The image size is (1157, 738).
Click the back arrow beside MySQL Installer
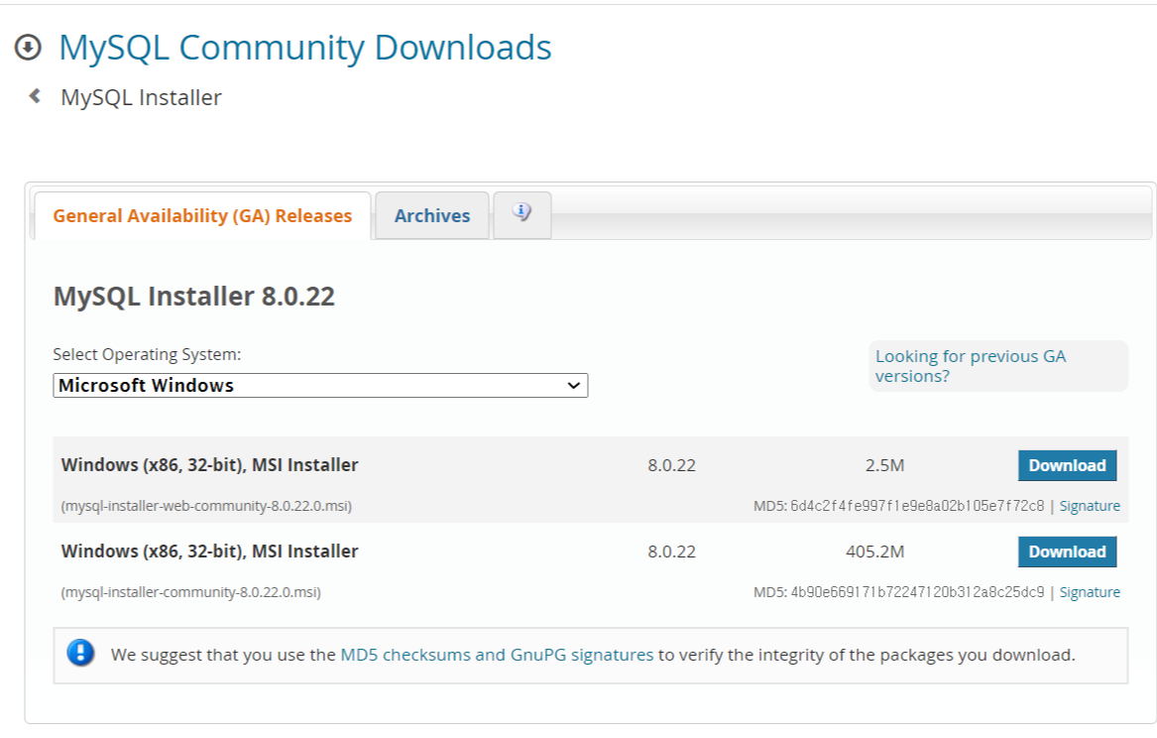[34, 96]
